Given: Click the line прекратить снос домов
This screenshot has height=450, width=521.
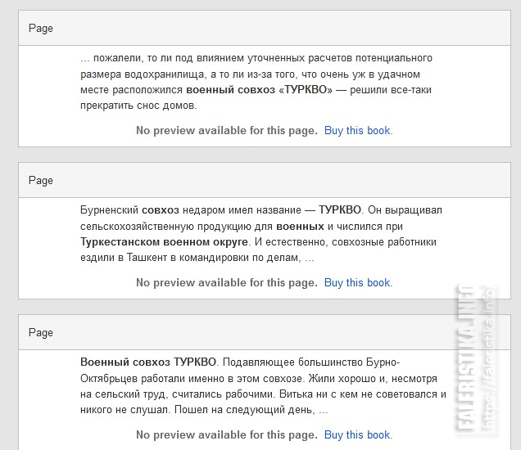Looking at the screenshot, I should (138, 106).
